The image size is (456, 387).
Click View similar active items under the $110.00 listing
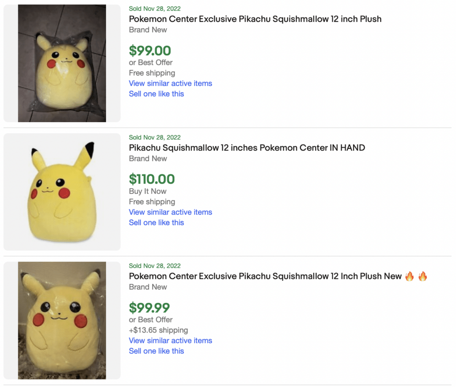click(x=170, y=212)
